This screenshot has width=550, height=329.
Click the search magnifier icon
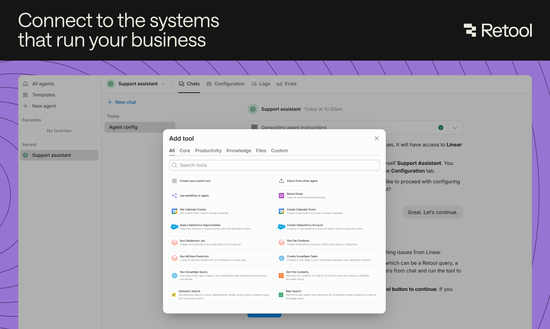175,165
